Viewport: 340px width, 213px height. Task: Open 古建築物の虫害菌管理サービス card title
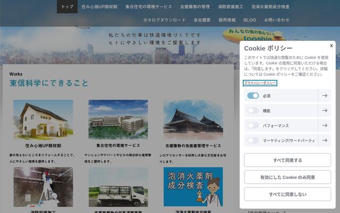tap(193, 145)
